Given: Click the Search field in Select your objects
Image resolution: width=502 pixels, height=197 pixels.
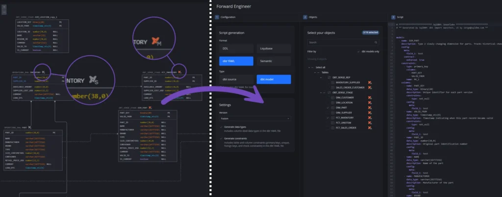Looking at the screenshot, I should 343,42.
